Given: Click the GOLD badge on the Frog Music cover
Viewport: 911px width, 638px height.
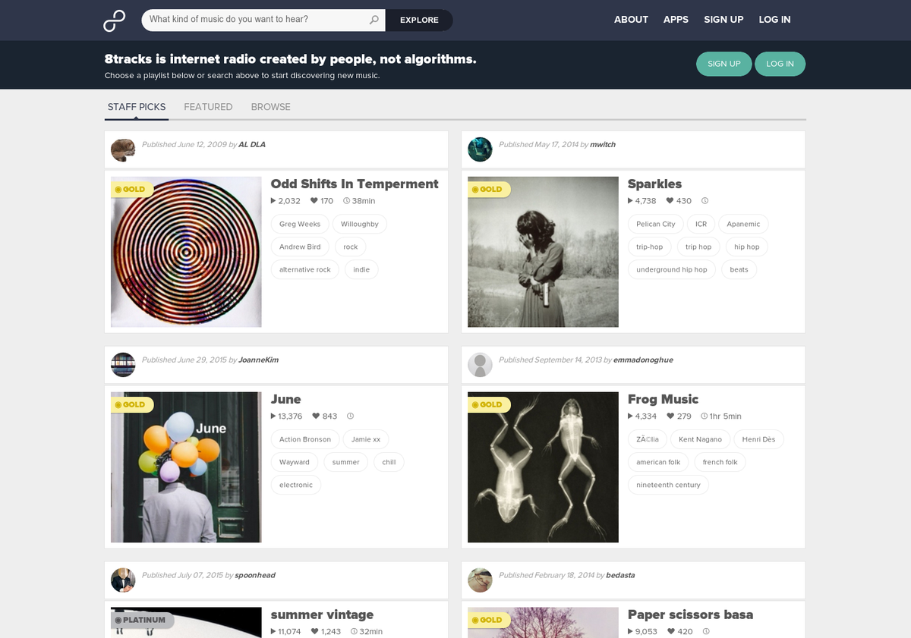Looking at the screenshot, I should 487,404.
